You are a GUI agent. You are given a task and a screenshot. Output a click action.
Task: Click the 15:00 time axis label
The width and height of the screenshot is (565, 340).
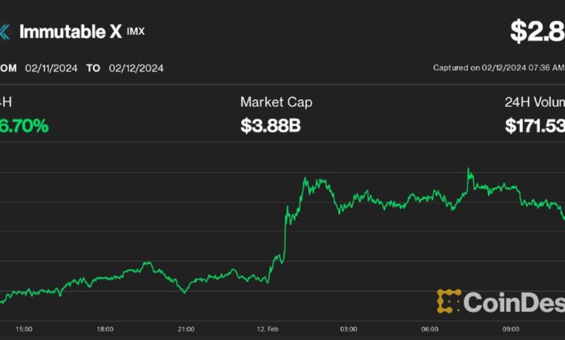pyautogui.click(x=24, y=329)
